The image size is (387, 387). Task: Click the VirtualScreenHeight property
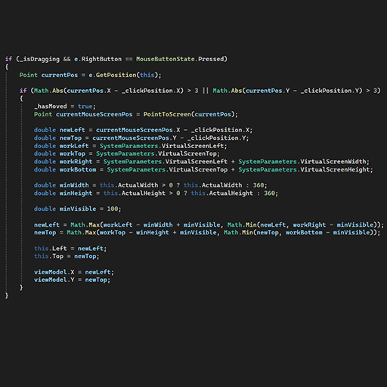point(335,169)
